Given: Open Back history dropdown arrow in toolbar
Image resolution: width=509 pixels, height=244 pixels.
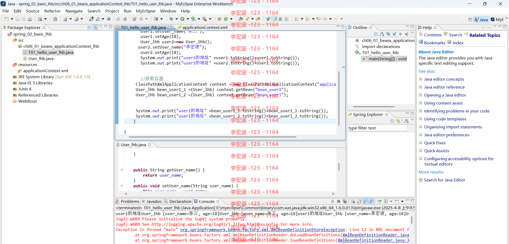Looking at the screenshot, I should 330,19.
